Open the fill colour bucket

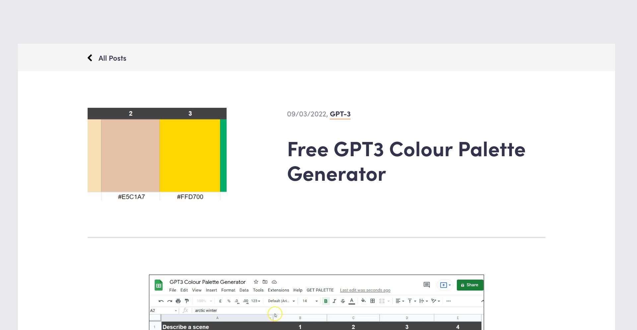[364, 301]
